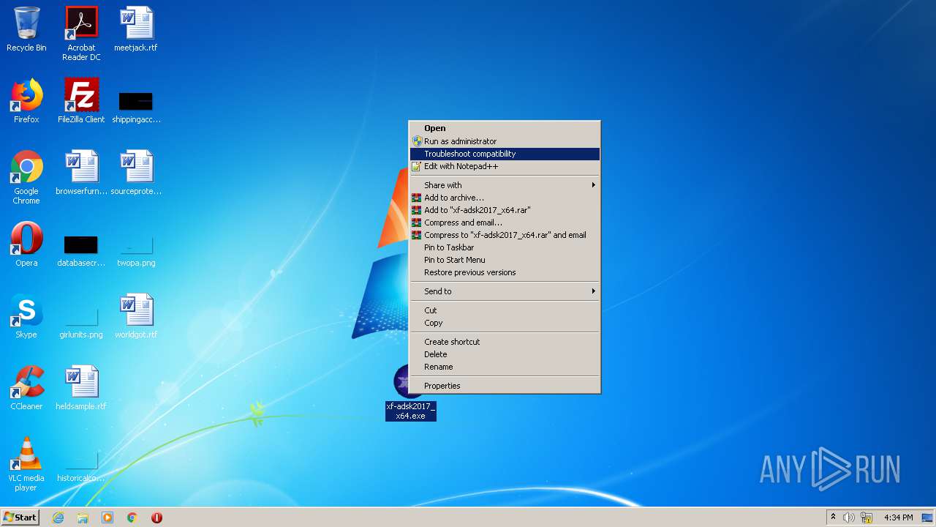Open the volume speaker tray icon

(x=849, y=517)
